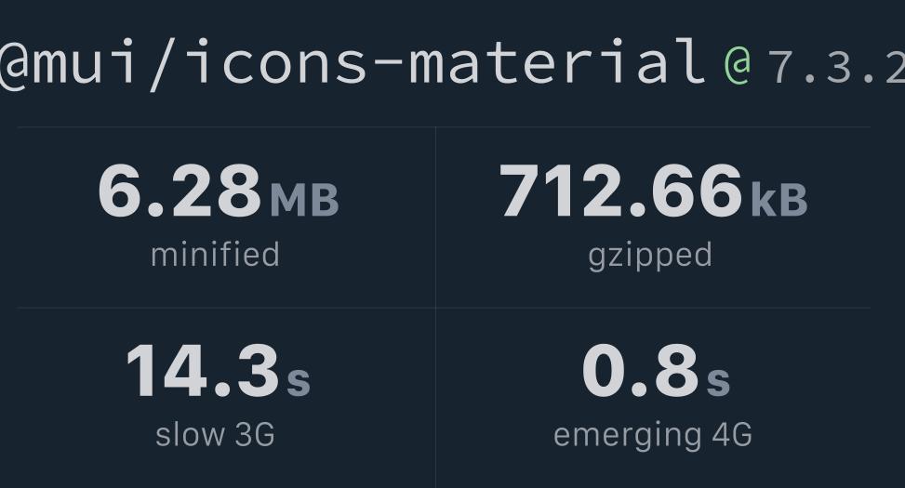Click the horizontal divider above slow 3G stat
This screenshot has width=905, height=488.
pyautogui.click(x=226, y=308)
